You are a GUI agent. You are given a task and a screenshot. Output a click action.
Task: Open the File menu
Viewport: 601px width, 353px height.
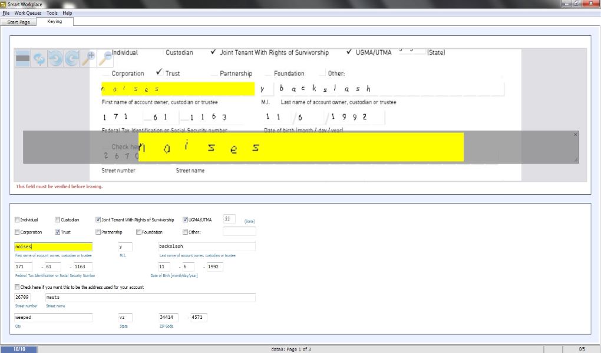click(x=6, y=13)
